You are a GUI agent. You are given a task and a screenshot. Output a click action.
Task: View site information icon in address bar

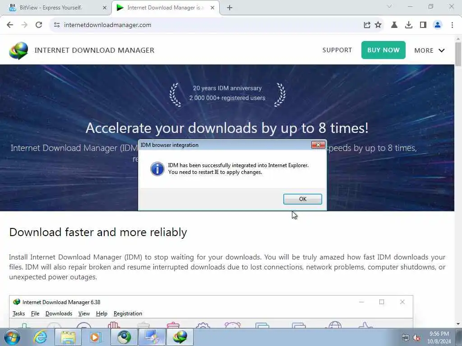click(57, 25)
